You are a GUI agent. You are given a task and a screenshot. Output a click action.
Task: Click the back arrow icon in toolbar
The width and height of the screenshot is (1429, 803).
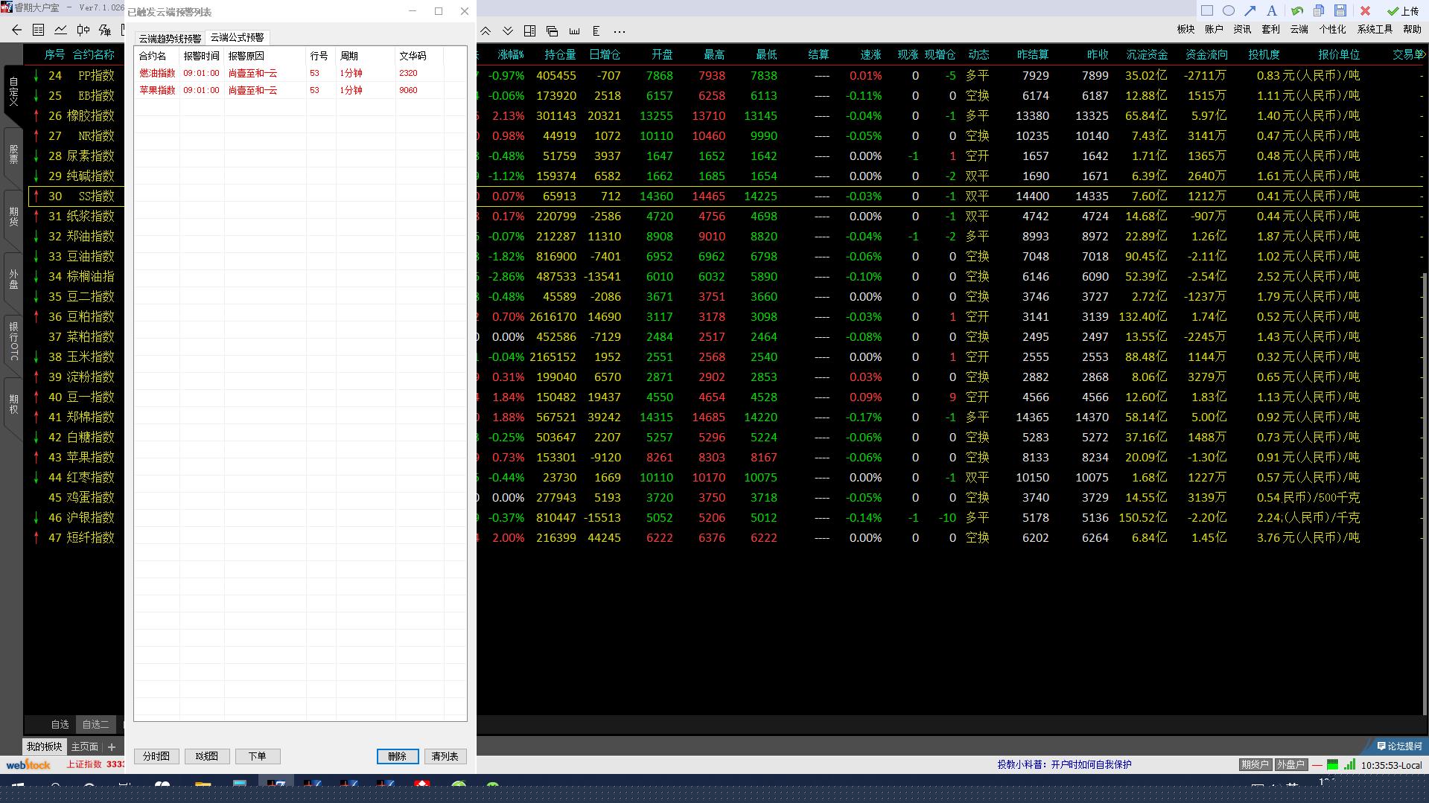pos(16,31)
